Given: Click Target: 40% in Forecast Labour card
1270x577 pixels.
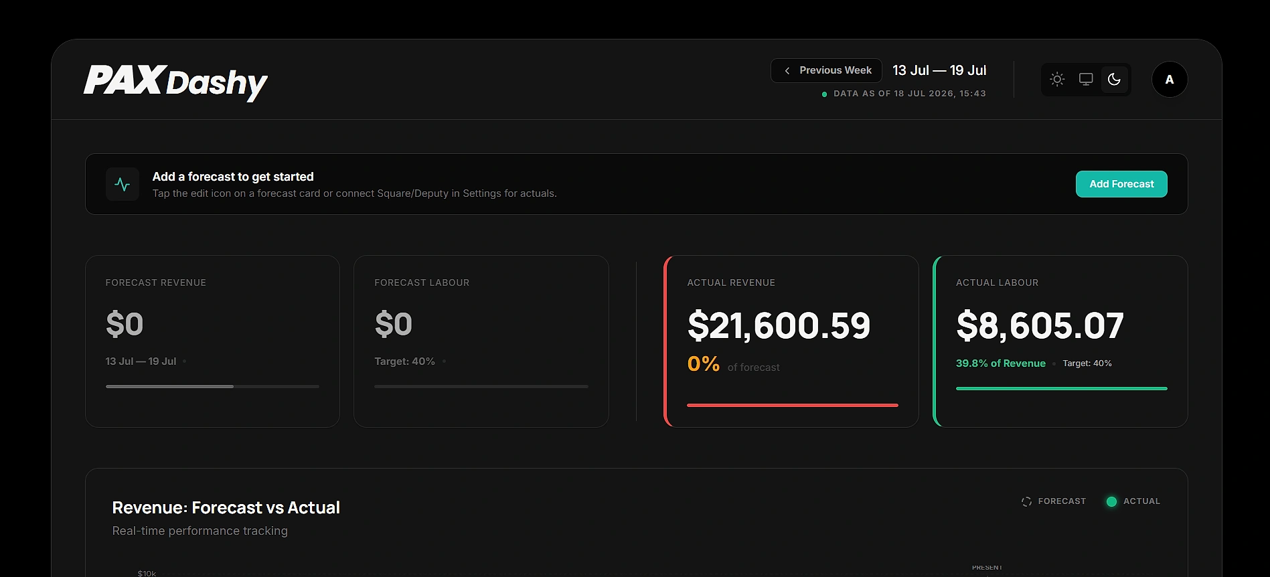Looking at the screenshot, I should tap(404, 361).
